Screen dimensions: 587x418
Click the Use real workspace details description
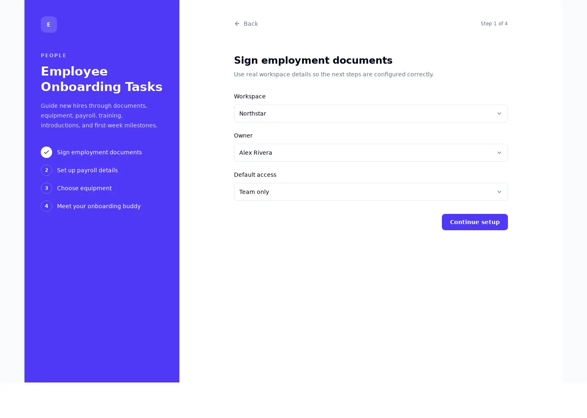click(x=334, y=74)
